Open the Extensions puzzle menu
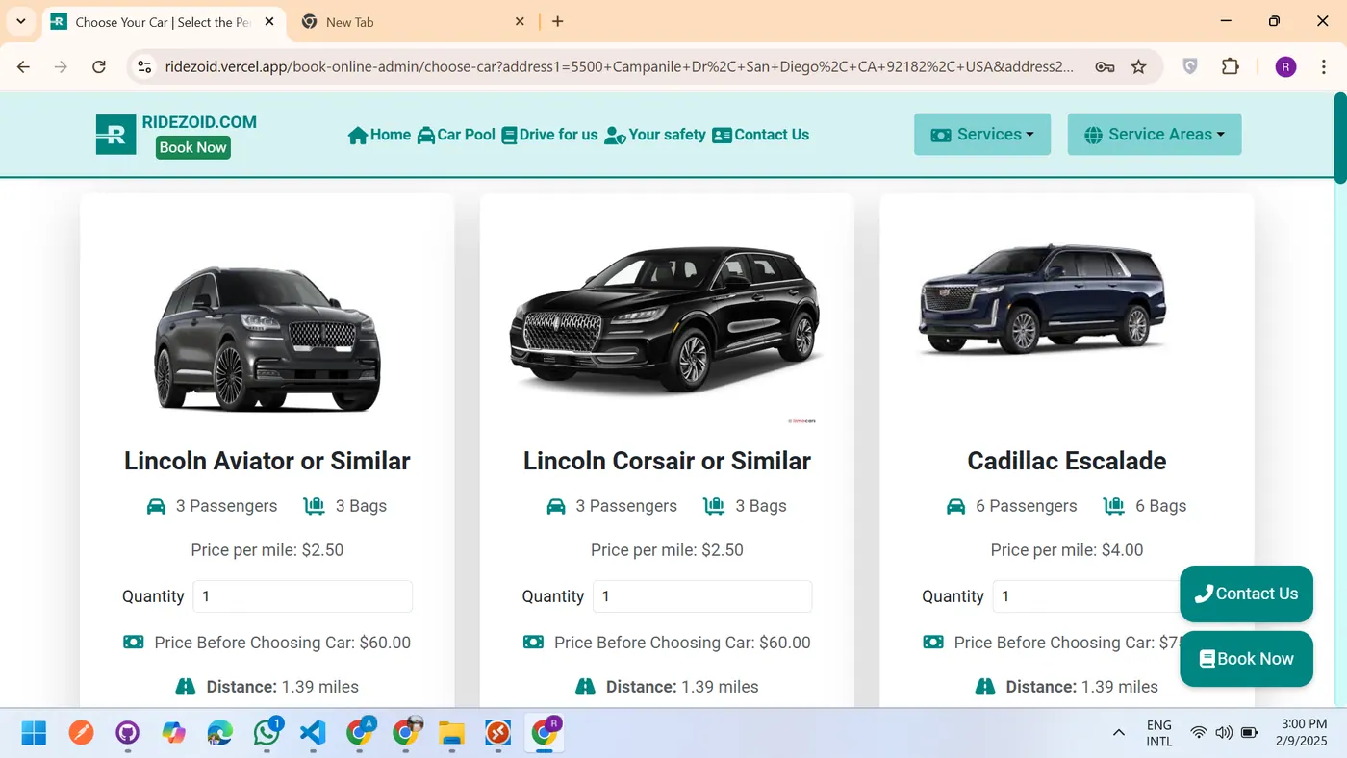The height and width of the screenshot is (758, 1347). click(1231, 66)
